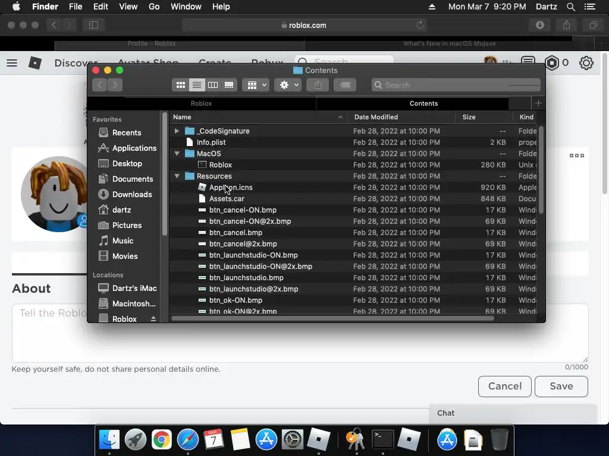Click the Finder search field
609x456 pixels.
pos(456,85)
